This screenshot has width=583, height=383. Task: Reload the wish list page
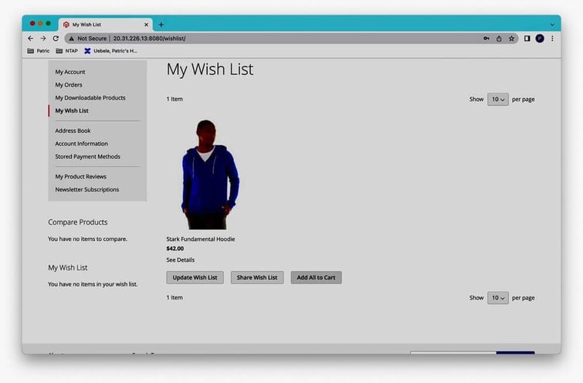56,38
